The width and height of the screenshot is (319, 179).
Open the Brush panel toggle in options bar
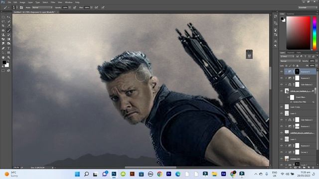coord(21,7)
